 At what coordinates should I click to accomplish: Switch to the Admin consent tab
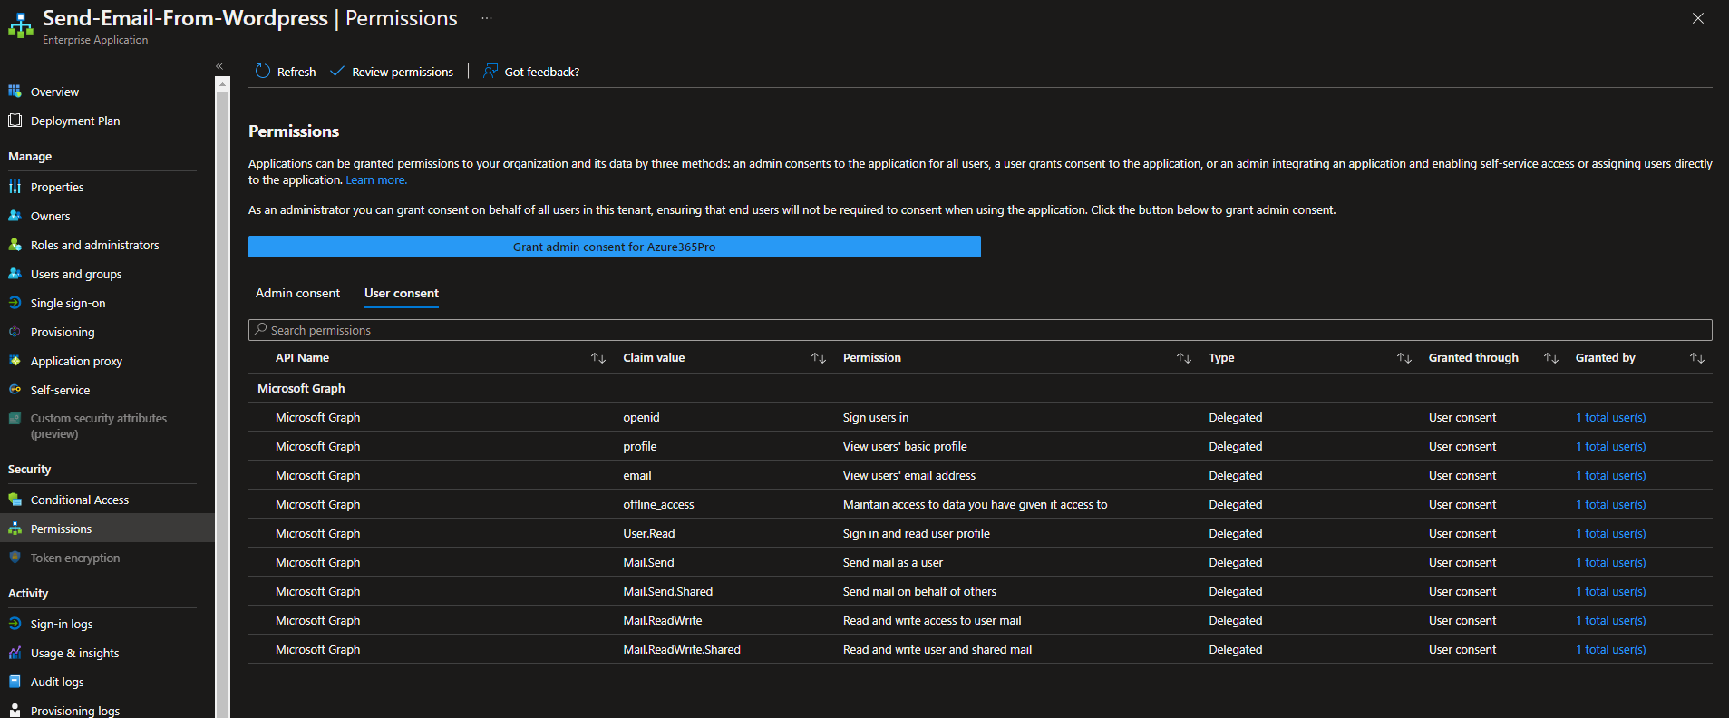(297, 293)
